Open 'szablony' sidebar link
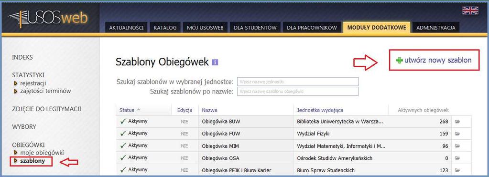 point(33,161)
